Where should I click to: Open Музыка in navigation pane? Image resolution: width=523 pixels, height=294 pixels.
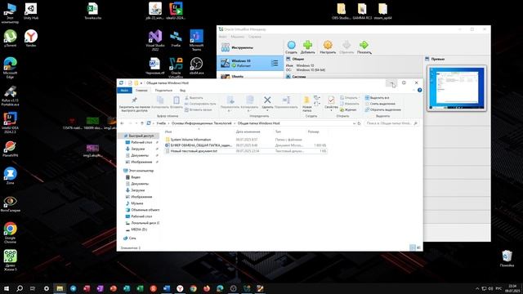[136, 203]
